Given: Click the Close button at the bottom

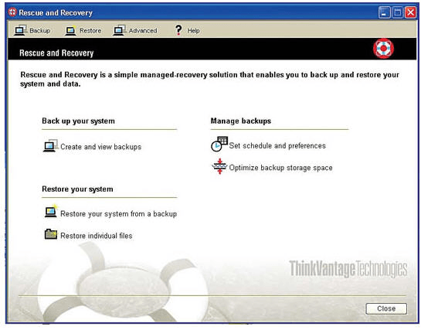Looking at the screenshot, I should (386, 308).
